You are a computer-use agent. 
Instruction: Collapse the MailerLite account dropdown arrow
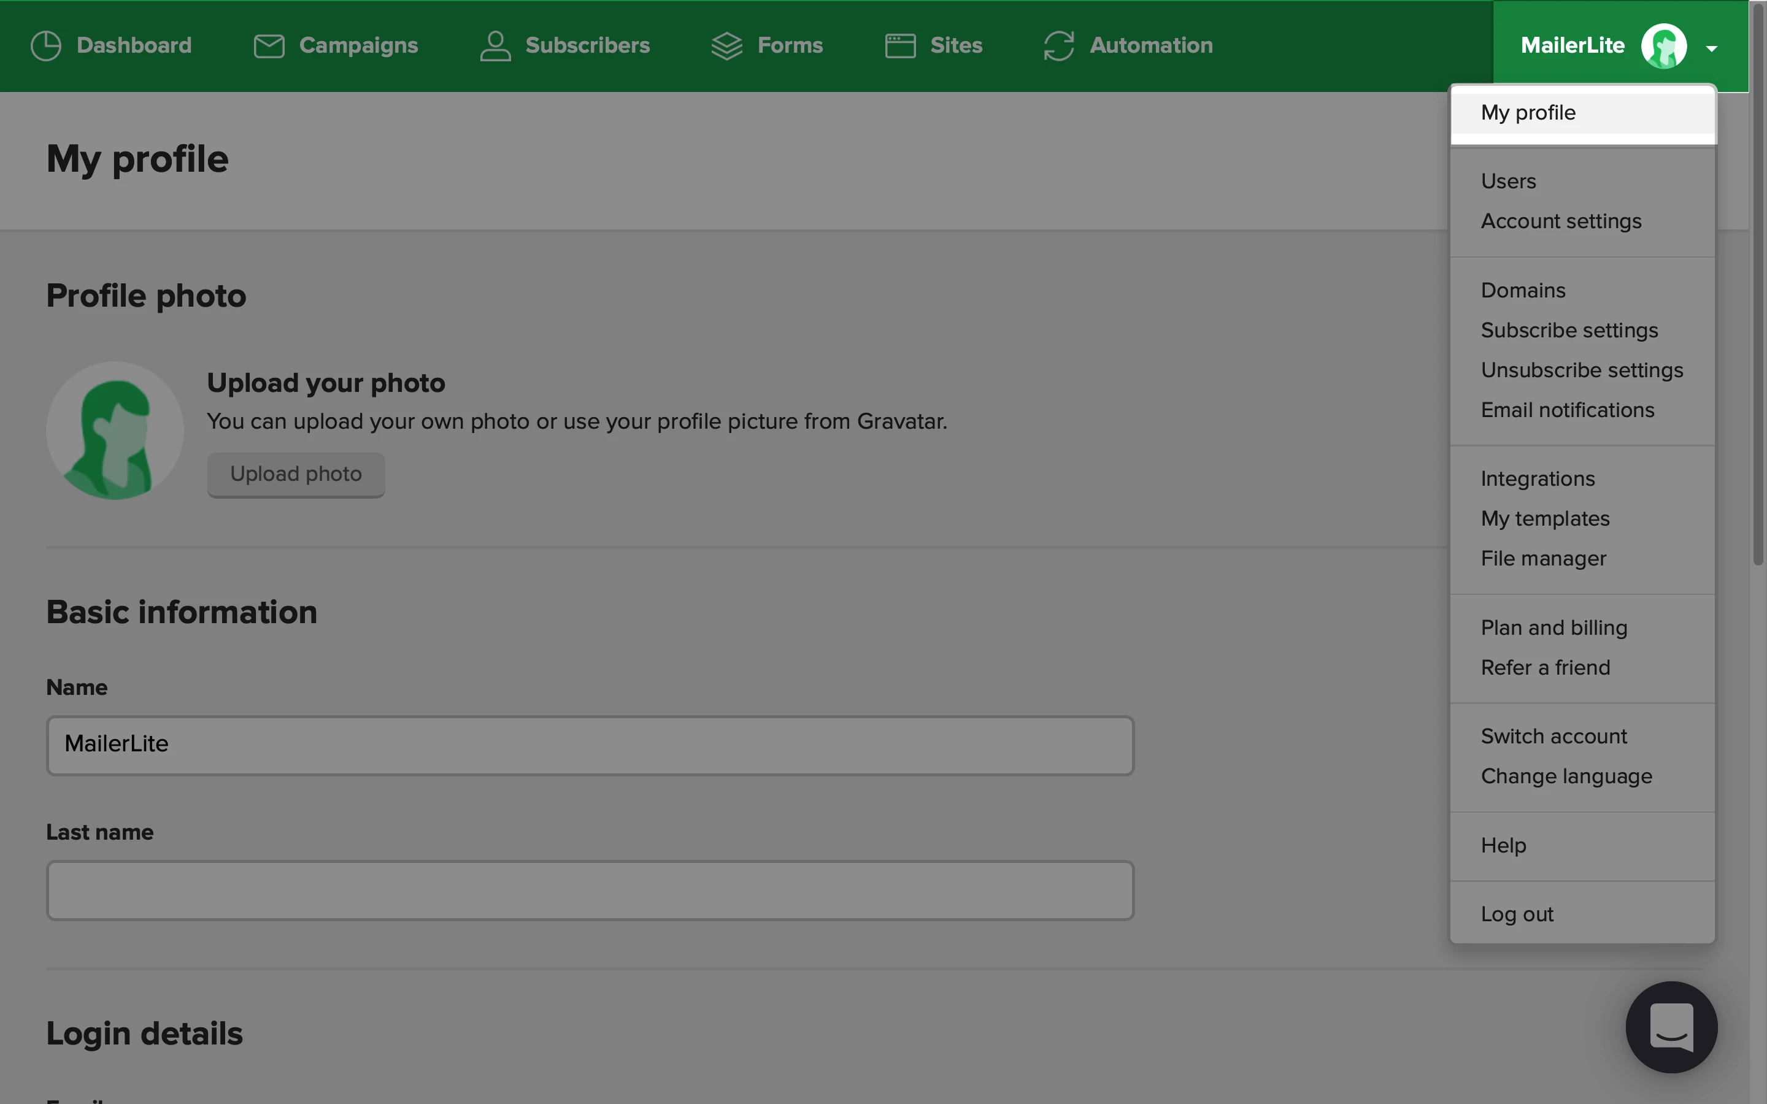pyautogui.click(x=1712, y=48)
